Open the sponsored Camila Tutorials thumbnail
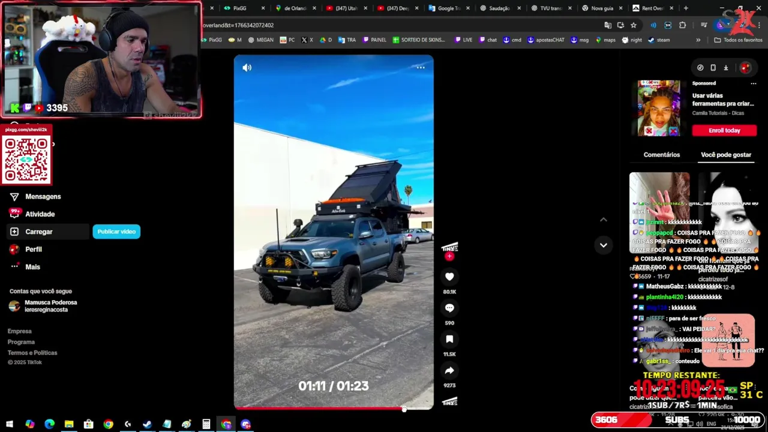 (659, 108)
